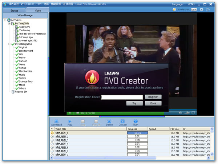Click the 100.0% progress bar of 绿色奇迹_1
Screen dimensions: 218x164
coord(137,133)
